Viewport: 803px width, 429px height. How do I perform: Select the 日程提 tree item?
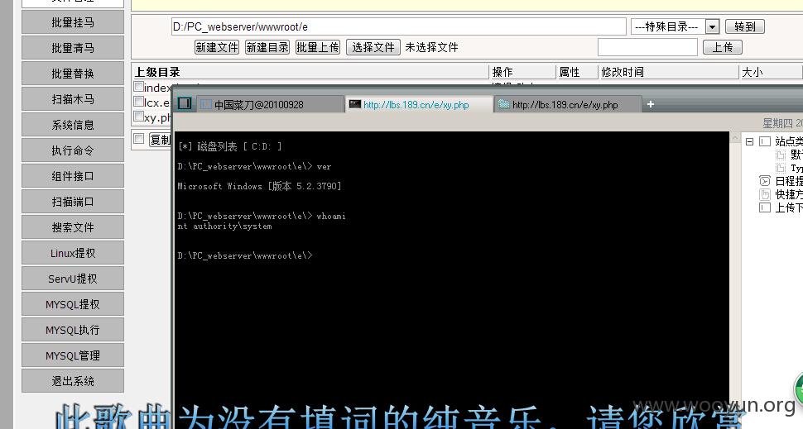coord(789,181)
